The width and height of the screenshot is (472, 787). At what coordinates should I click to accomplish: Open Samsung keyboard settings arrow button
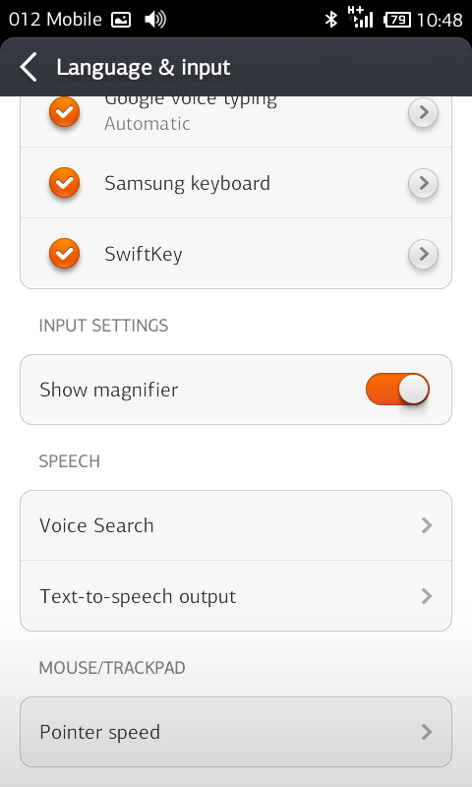424,183
